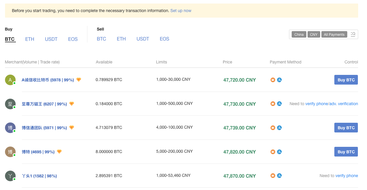367x190 pixels.
Task: Select USDT tab under Buy
Action: pyautogui.click(x=51, y=39)
